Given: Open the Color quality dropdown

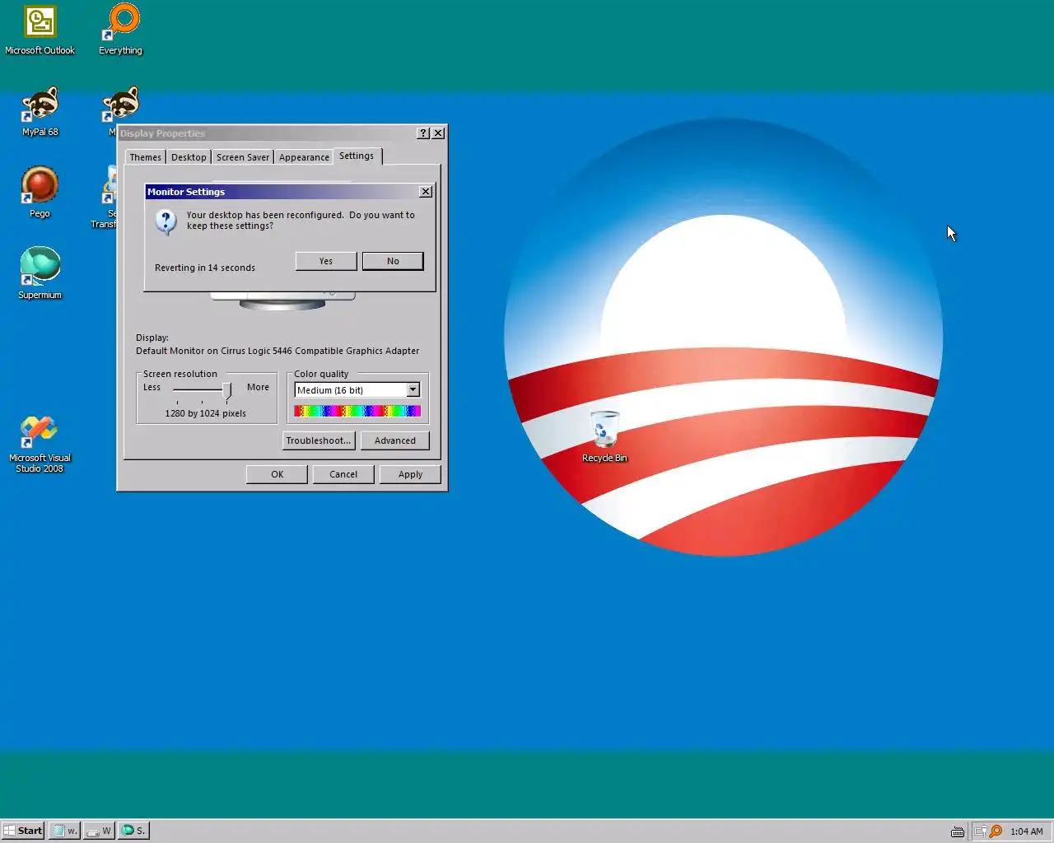Looking at the screenshot, I should 357,390.
